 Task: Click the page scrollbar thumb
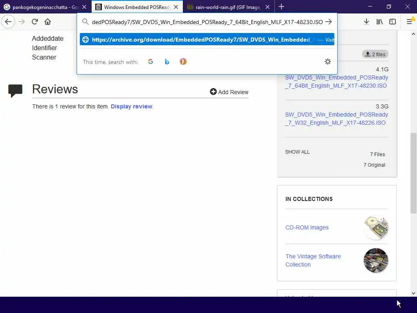[x=413, y=173]
